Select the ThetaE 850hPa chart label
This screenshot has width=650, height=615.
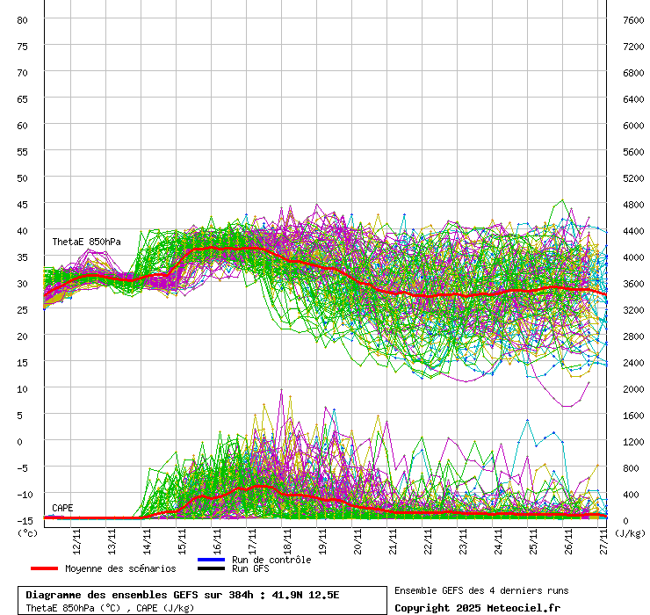tap(86, 242)
